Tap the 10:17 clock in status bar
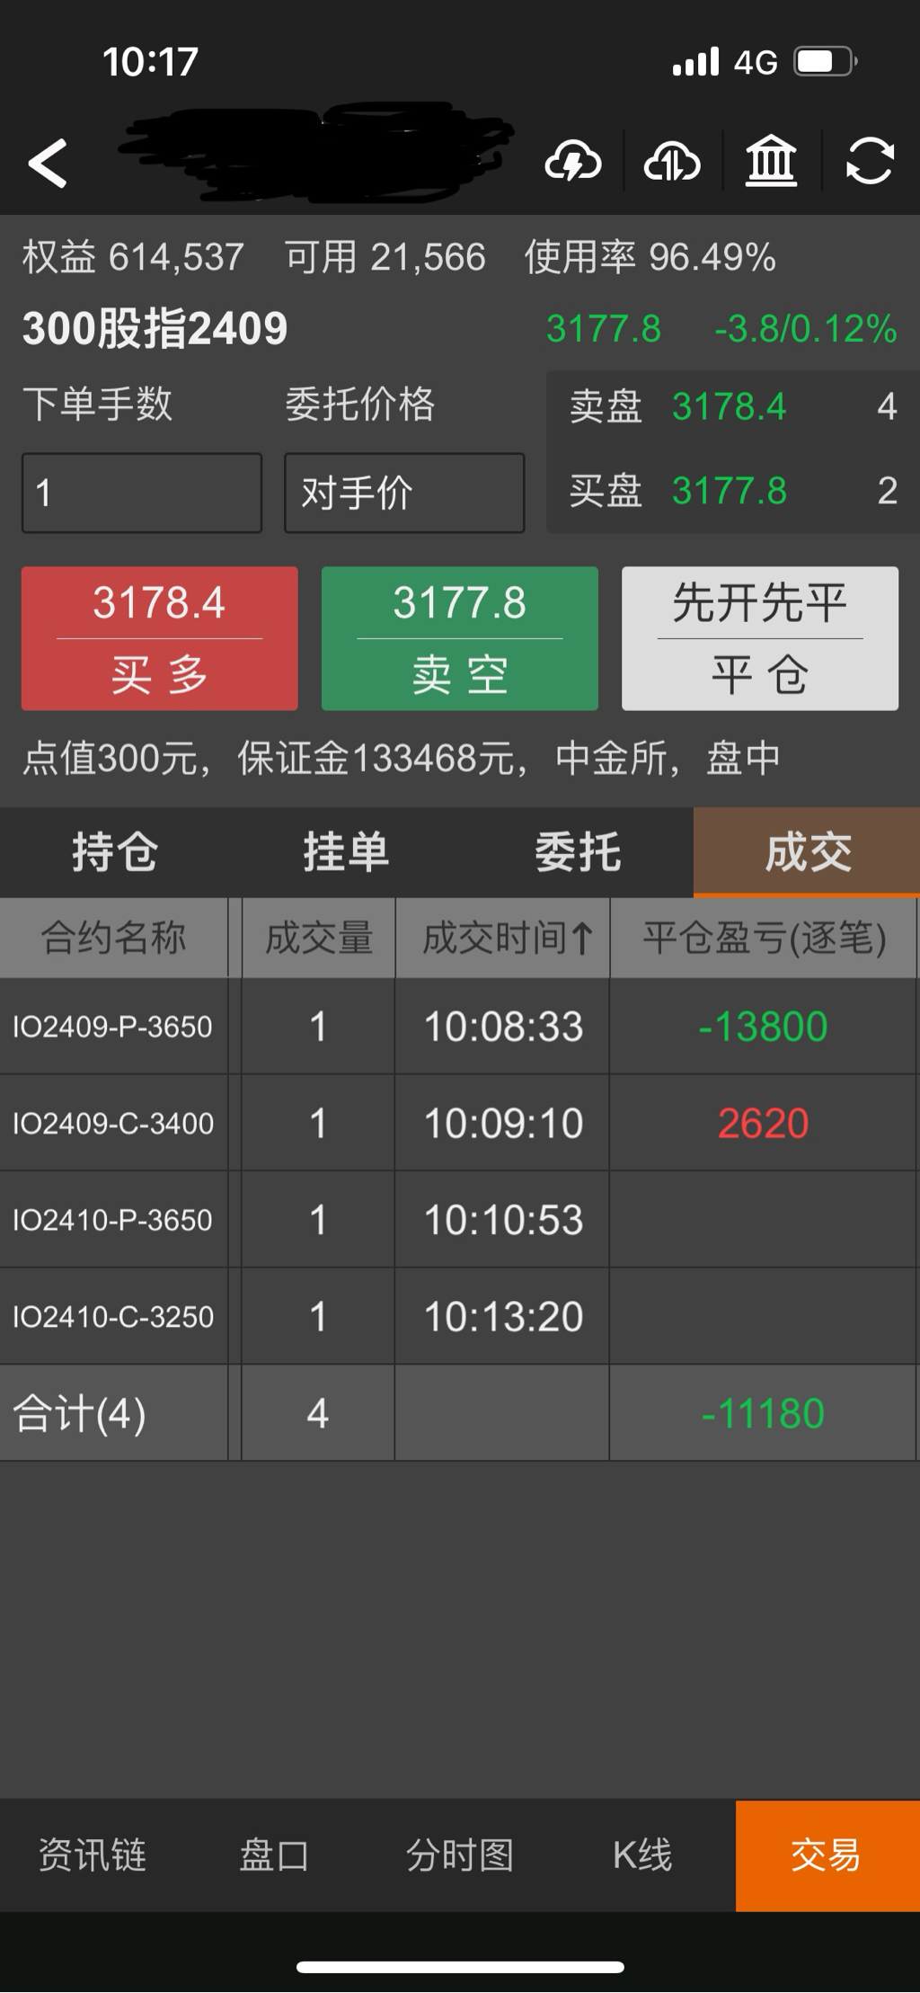 (x=150, y=62)
